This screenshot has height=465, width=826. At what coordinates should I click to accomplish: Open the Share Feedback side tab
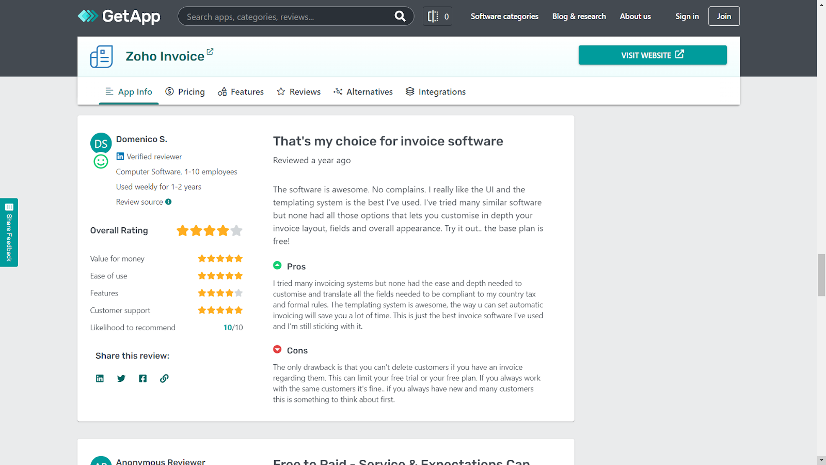coord(9,233)
